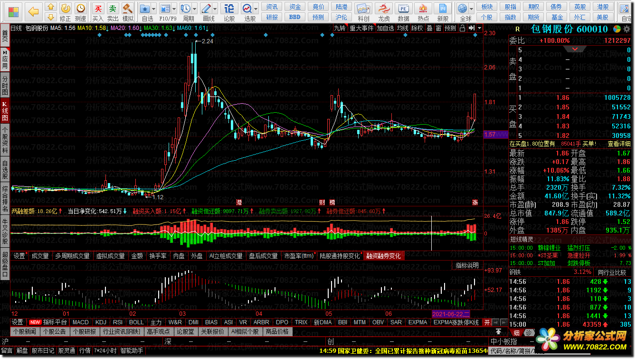Toggle the 重大事件 major events button
636x359 pixels.
coord(361,28)
